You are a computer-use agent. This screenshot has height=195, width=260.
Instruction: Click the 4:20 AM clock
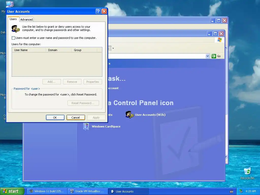[x=251, y=191]
